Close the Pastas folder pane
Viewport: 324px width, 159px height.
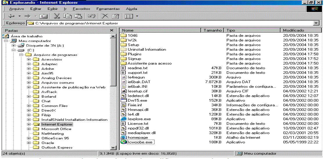(111, 30)
